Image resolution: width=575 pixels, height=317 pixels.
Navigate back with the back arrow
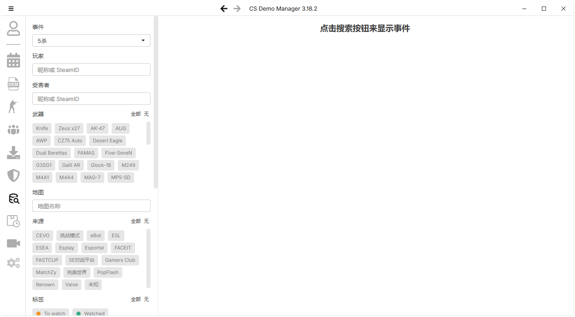tap(224, 8)
